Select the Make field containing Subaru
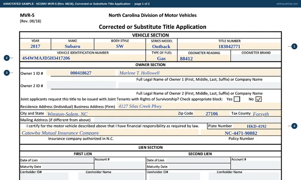This screenshot has height=180, width=301. [72, 46]
